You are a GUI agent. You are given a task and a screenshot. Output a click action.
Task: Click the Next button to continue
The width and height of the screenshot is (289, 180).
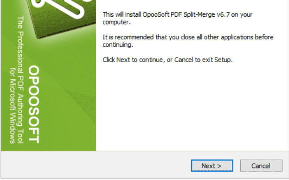(x=212, y=166)
